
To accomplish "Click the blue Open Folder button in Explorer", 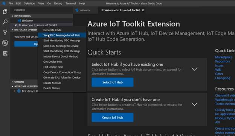I will pos(26,44).
